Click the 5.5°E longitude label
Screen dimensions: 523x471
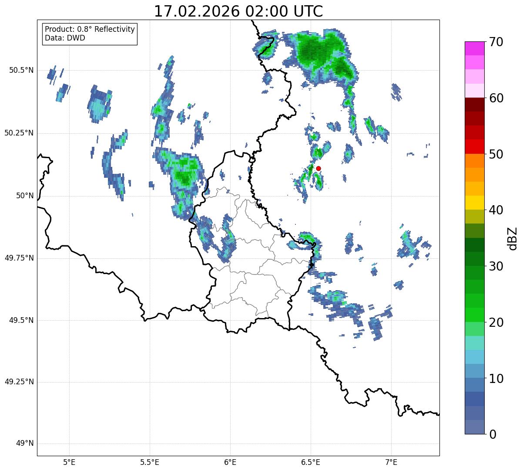tap(150, 462)
